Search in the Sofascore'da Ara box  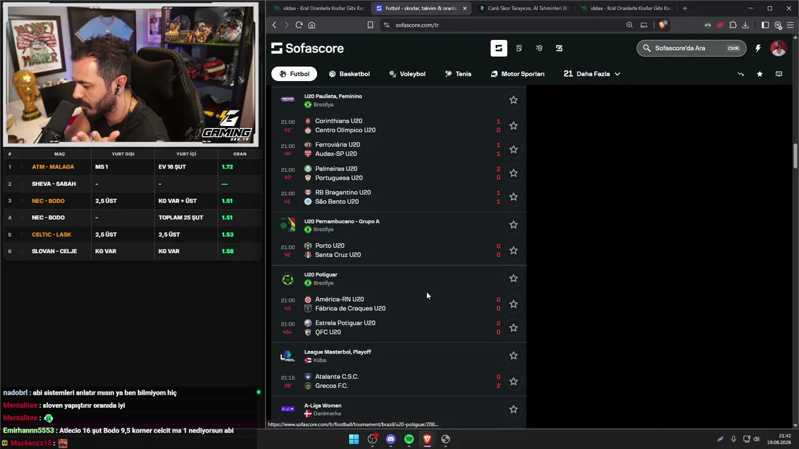click(692, 48)
